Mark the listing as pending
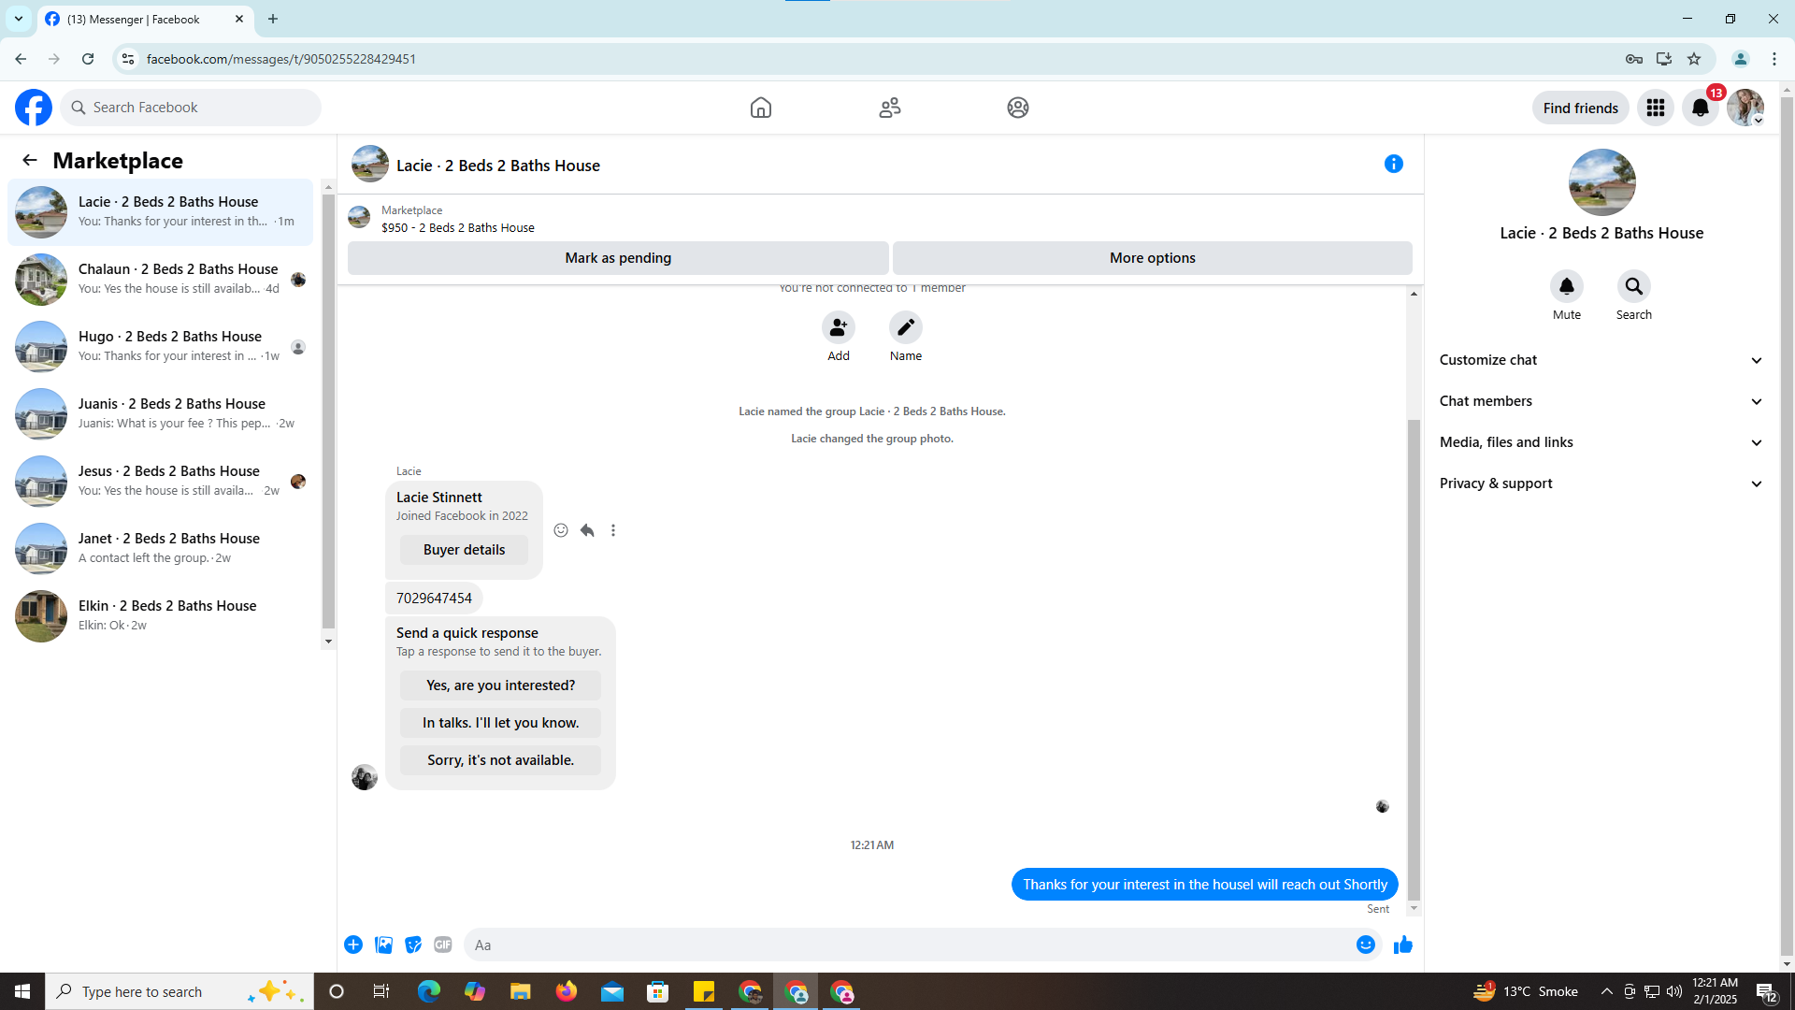The width and height of the screenshot is (1795, 1010). coord(618,258)
